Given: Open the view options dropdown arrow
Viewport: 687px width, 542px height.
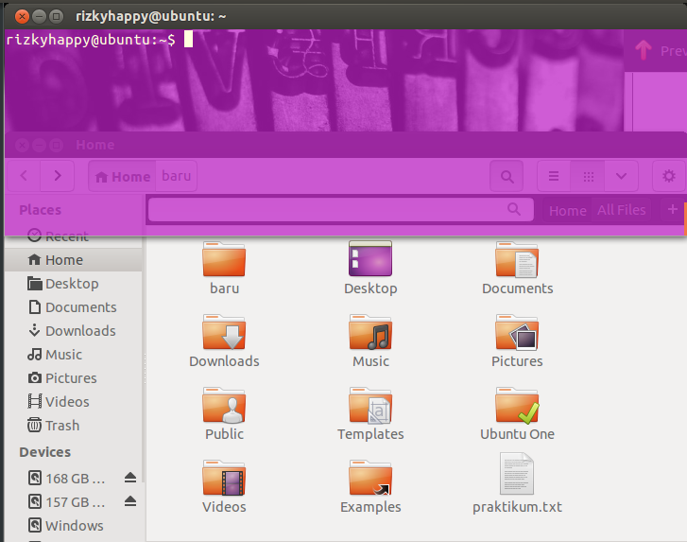Looking at the screenshot, I should 621,176.
